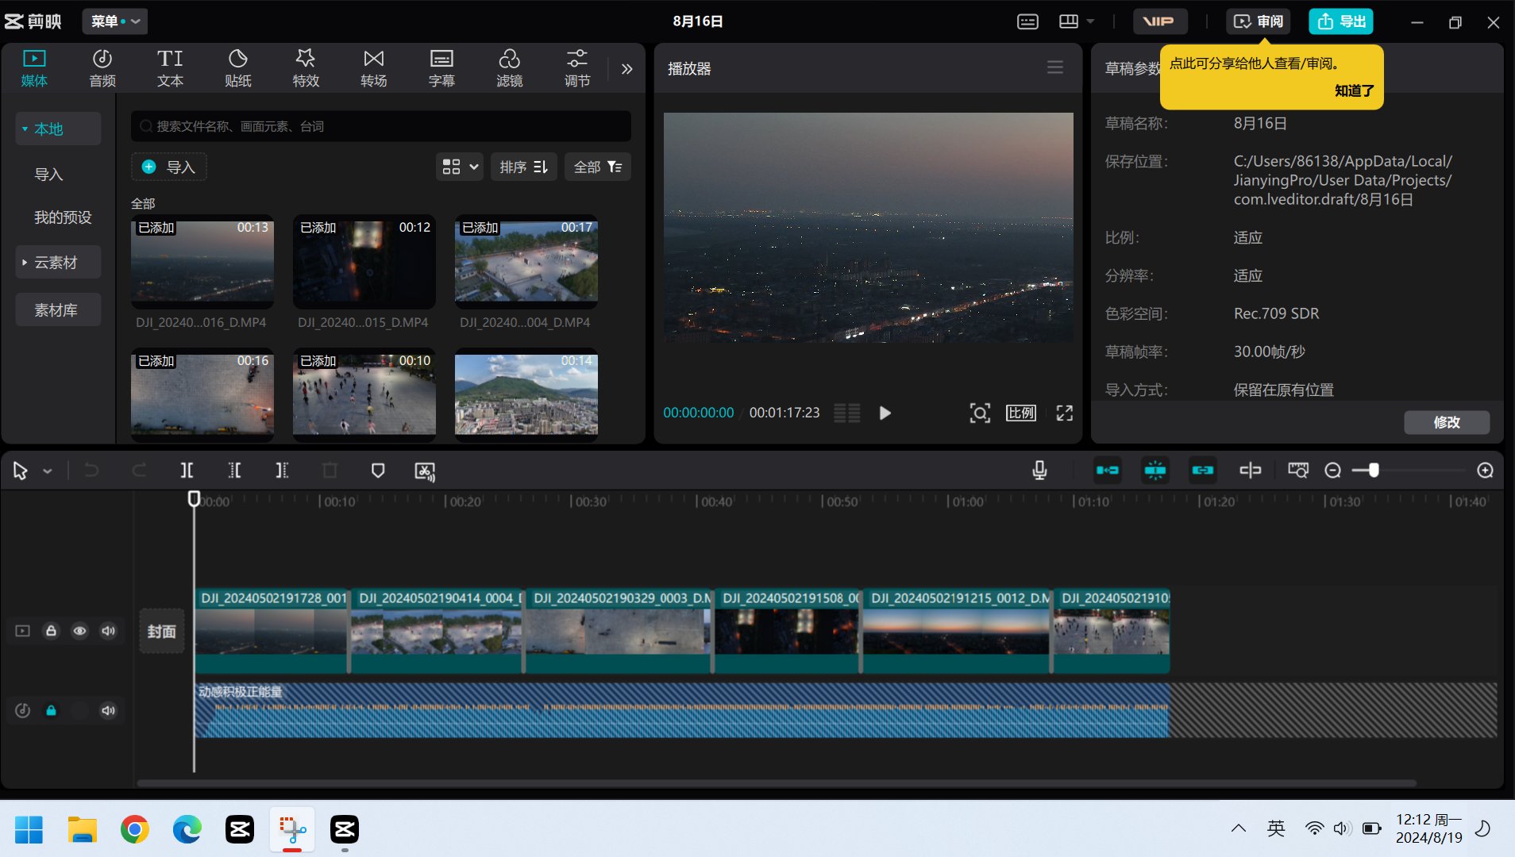Open the 转场 transitions tab
1515x857 pixels.
[x=373, y=68]
